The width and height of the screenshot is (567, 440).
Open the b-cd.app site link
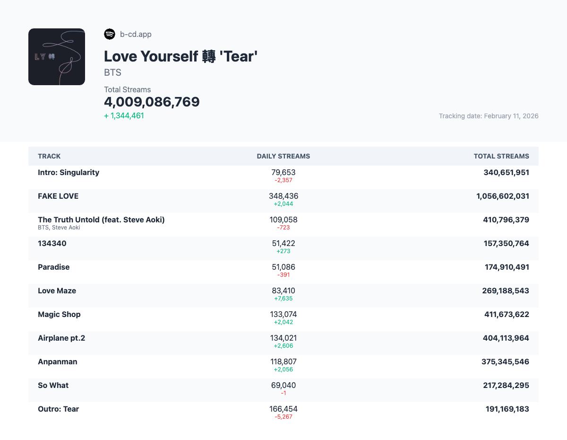click(x=136, y=34)
